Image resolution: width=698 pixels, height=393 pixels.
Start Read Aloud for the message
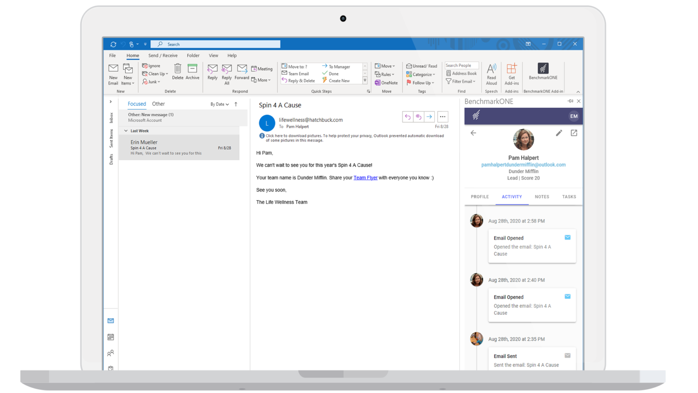point(491,74)
